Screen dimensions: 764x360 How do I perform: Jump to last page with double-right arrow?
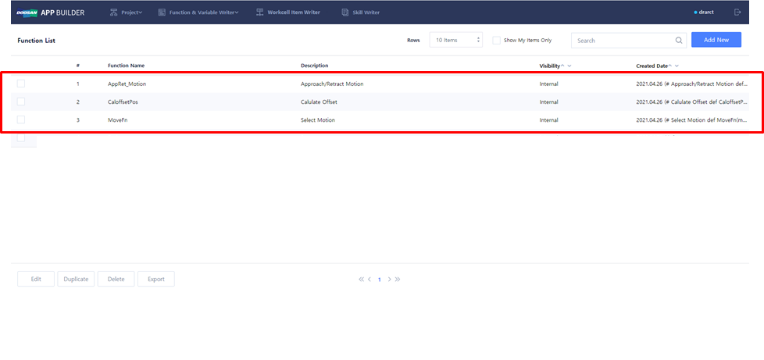398,279
